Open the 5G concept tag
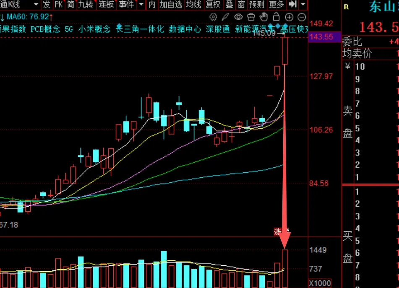 tap(69, 29)
